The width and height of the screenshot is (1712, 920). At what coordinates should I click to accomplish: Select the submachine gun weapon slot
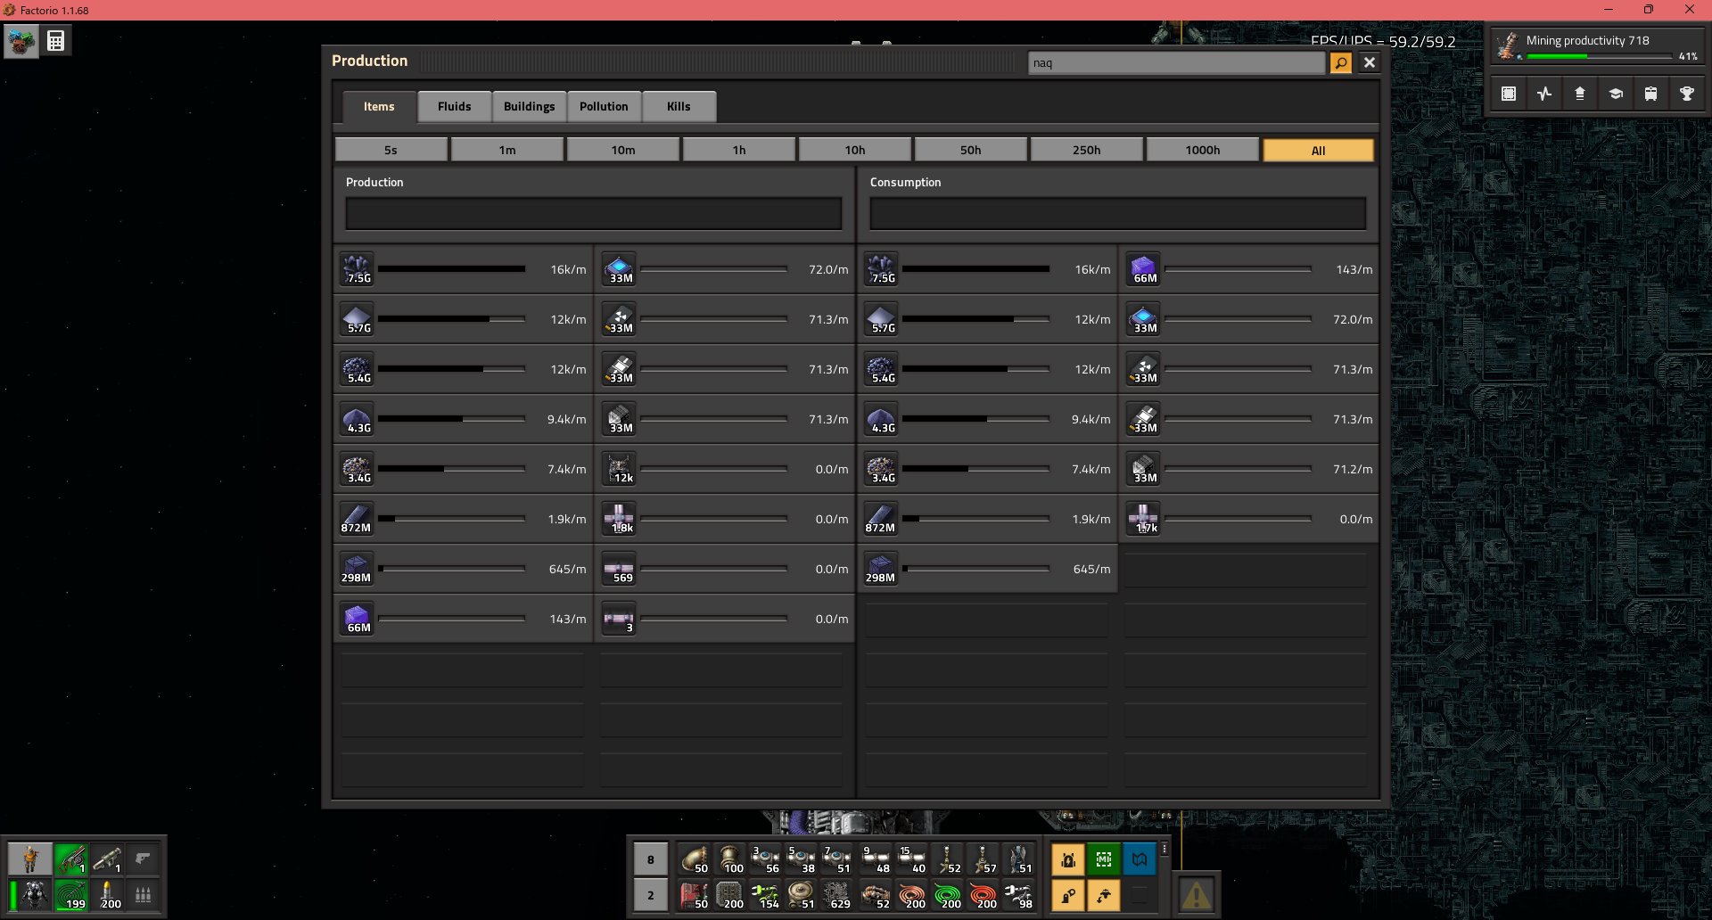[71, 859]
